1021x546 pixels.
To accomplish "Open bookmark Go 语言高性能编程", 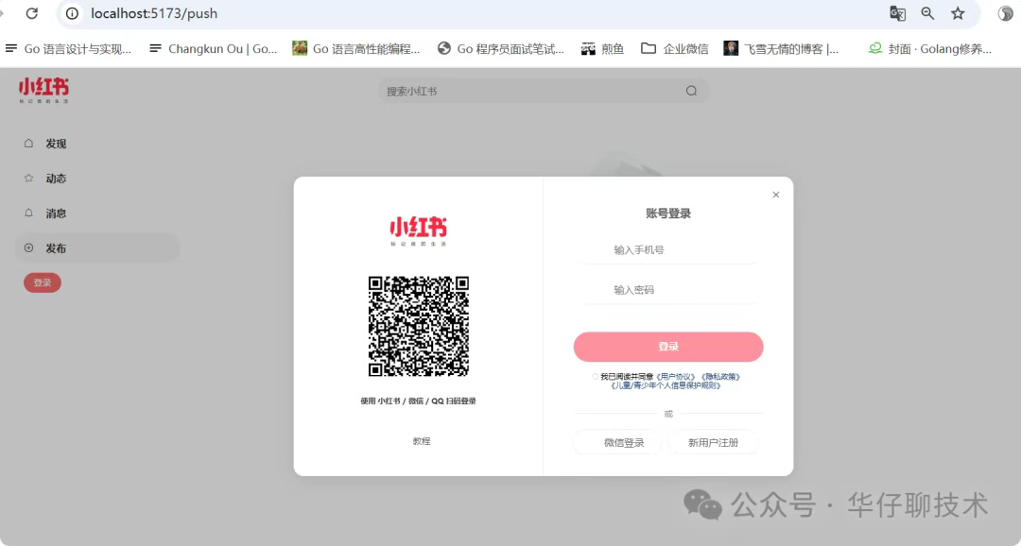I will coord(356,49).
